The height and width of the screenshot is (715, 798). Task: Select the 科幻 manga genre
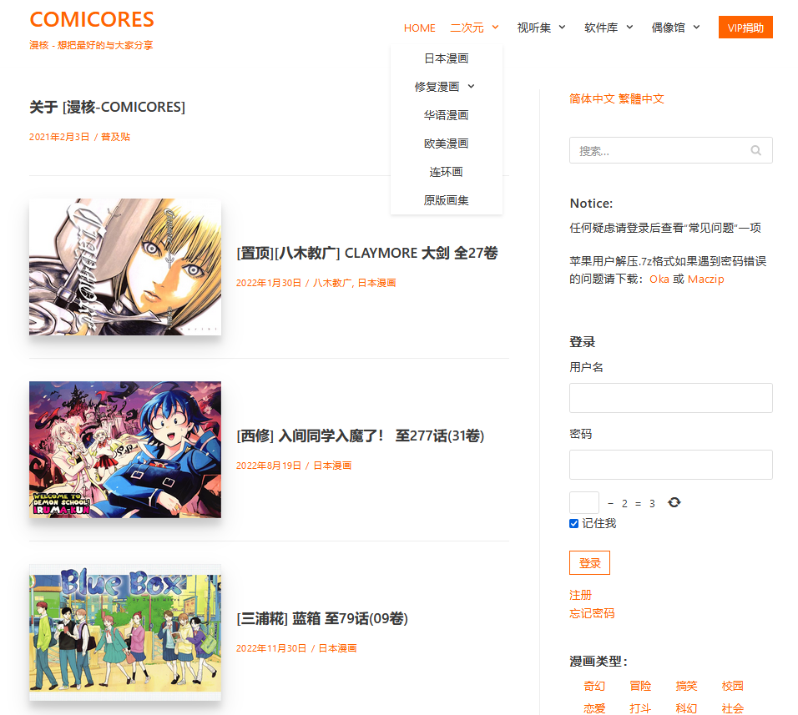[686, 708]
